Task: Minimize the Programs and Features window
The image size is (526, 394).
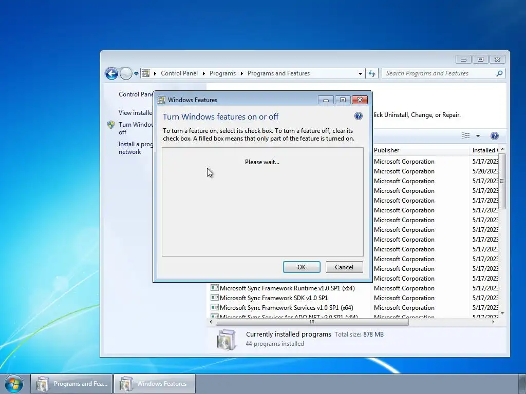Action: tap(463, 60)
